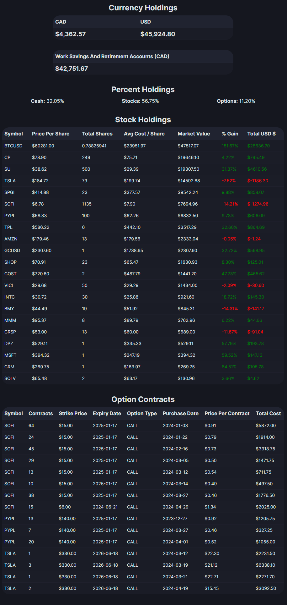Click the retirement accounts value $42,751.67
Image resolution: width=287 pixels, height=605 pixels.
tap(72, 69)
